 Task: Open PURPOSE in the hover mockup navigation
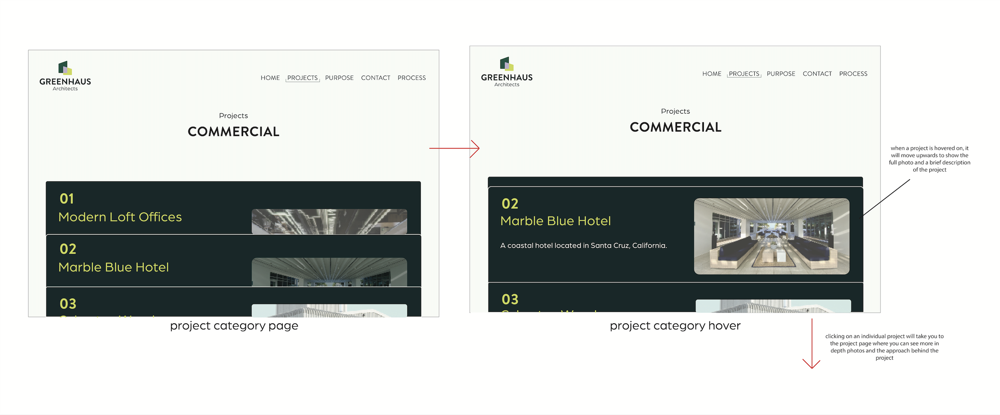click(781, 74)
